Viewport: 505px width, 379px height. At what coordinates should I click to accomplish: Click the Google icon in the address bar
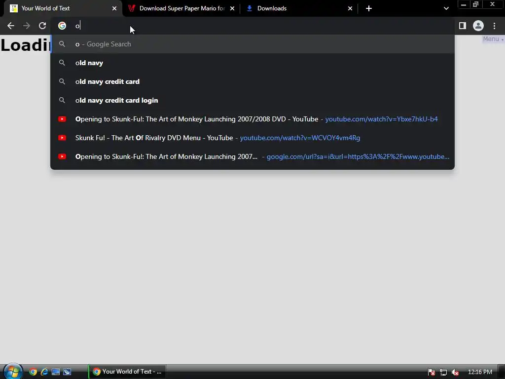(62, 26)
